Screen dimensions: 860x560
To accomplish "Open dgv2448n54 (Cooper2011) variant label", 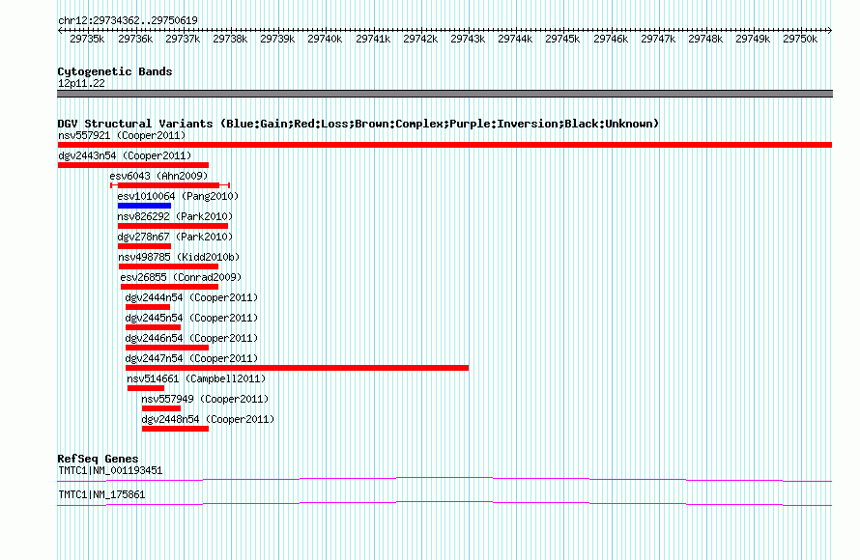I will (x=208, y=419).
